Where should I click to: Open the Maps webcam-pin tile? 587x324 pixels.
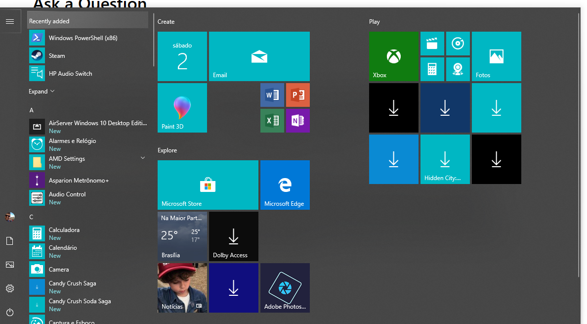click(458, 69)
